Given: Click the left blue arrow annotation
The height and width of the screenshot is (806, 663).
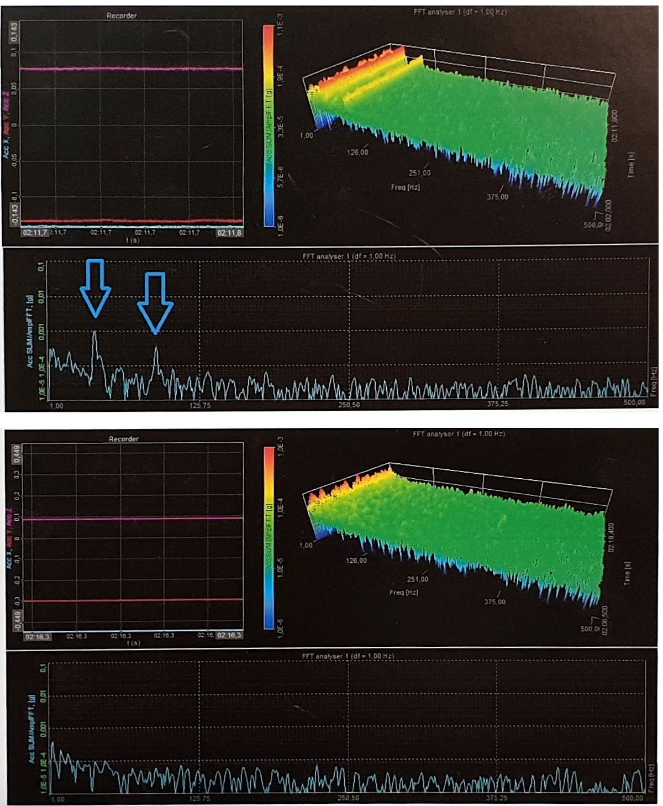Looking at the screenshot, I should pos(95,289).
